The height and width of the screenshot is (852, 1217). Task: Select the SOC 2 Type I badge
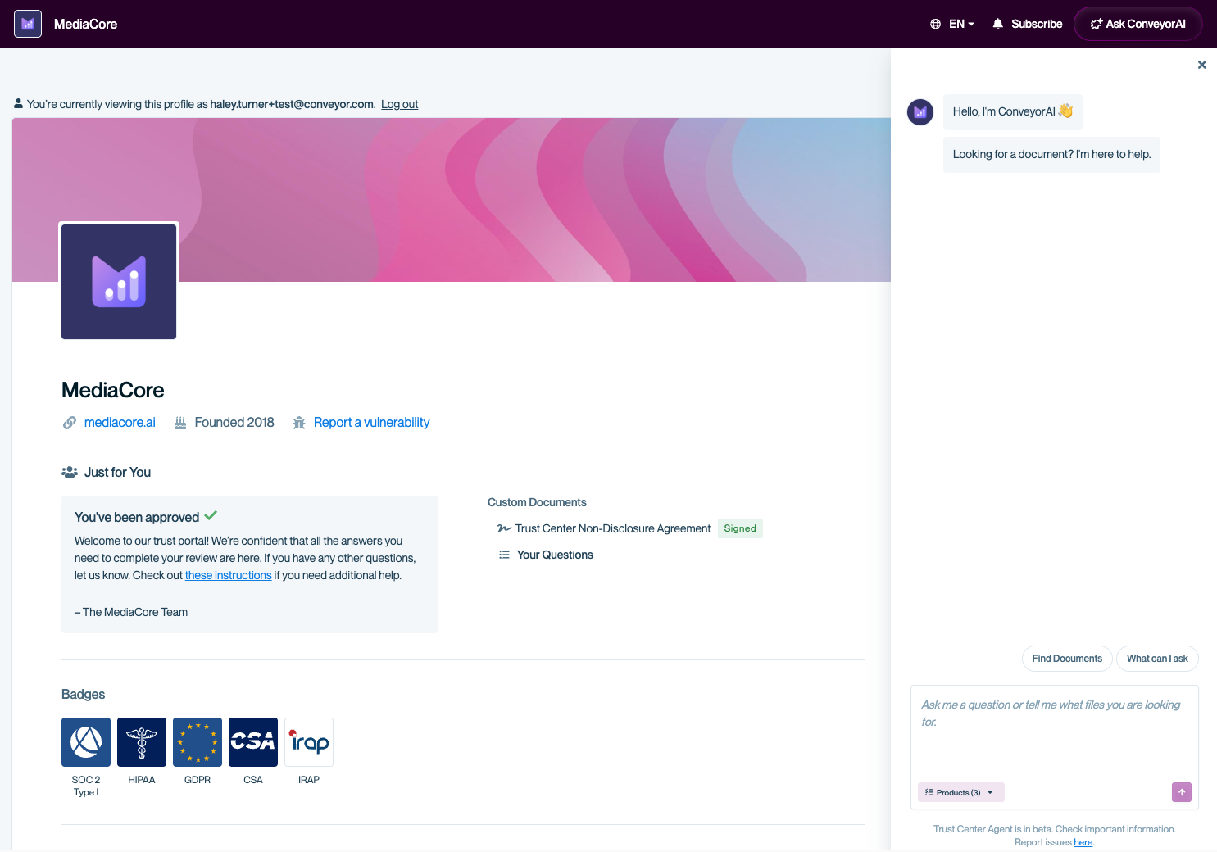pyautogui.click(x=86, y=742)
